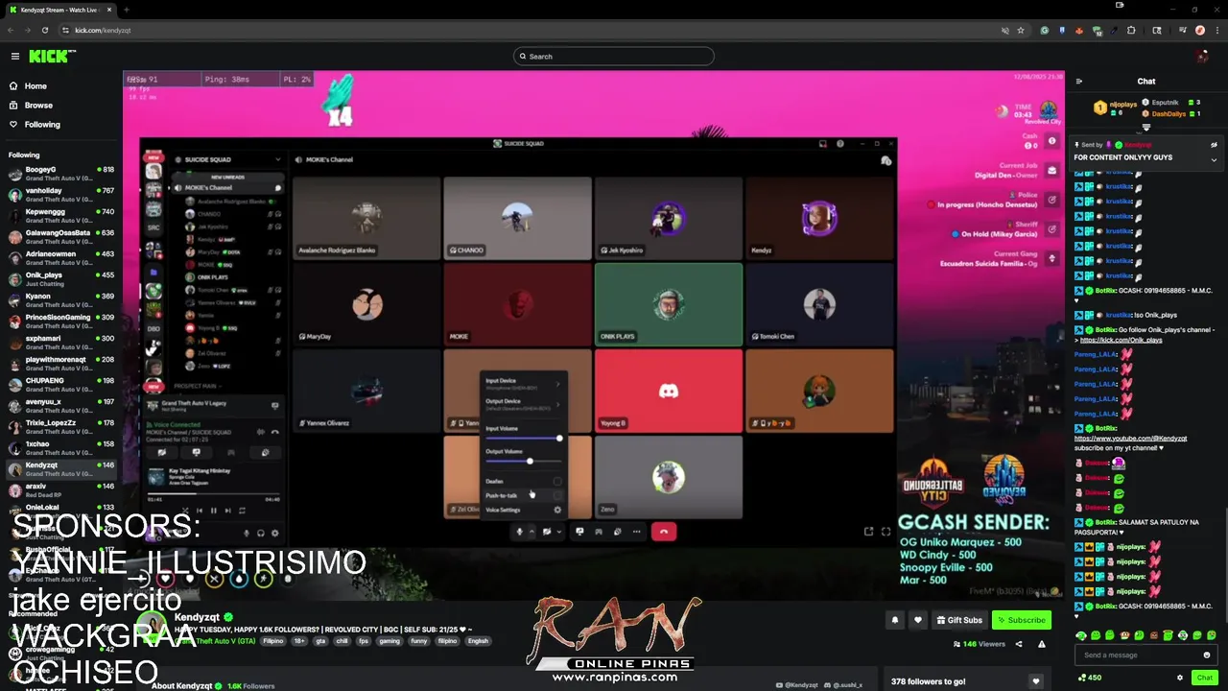Open soundboard icon in Discord call bar
The width and height of the screenshot is (1228, 691).
point(618,532)
